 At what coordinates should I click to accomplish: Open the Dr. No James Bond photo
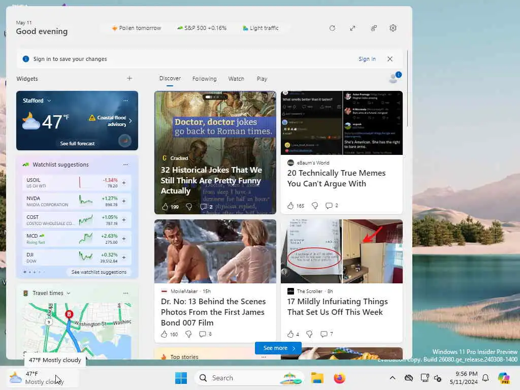215,251
